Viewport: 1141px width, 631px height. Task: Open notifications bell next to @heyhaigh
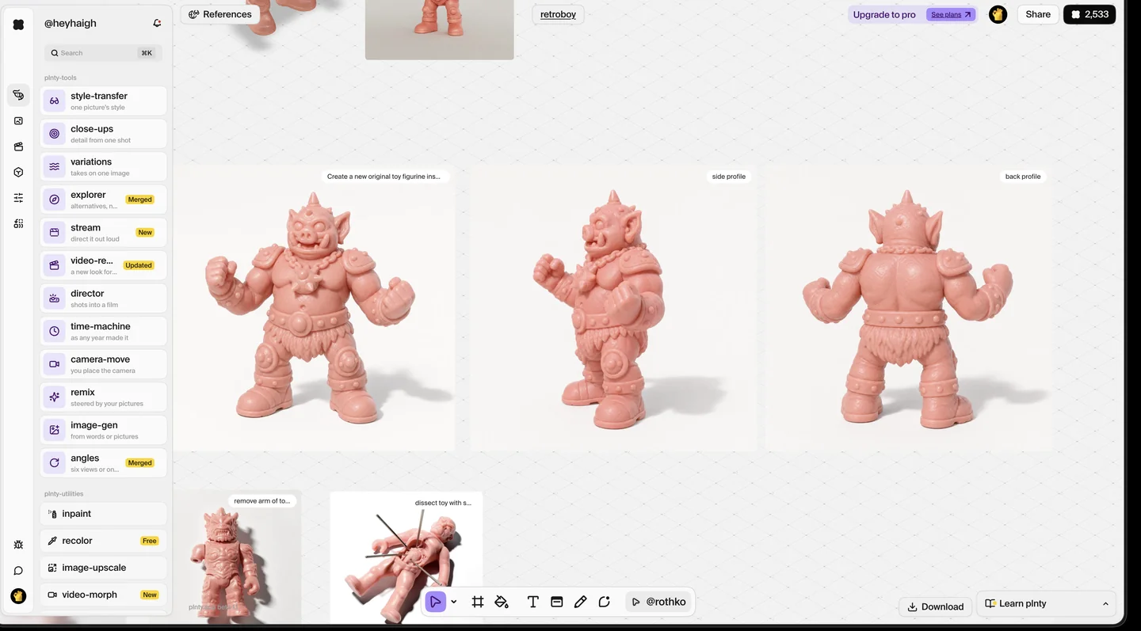[157, 24]
